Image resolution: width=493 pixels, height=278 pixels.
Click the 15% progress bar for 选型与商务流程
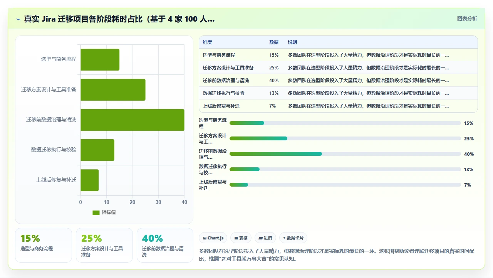coord(345,123)
